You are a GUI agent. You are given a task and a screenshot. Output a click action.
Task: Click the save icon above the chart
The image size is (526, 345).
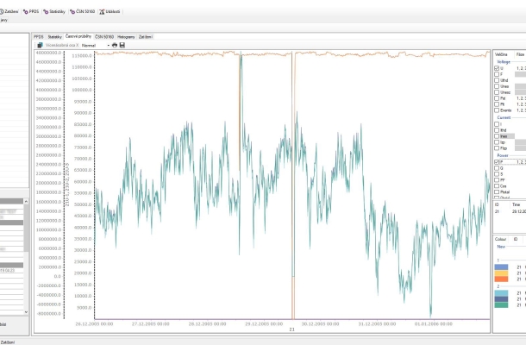pyautogui.click(x=122, y=45)
